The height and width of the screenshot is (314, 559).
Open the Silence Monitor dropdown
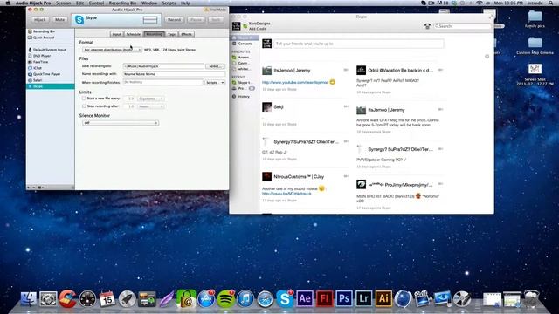click(121, 123)
